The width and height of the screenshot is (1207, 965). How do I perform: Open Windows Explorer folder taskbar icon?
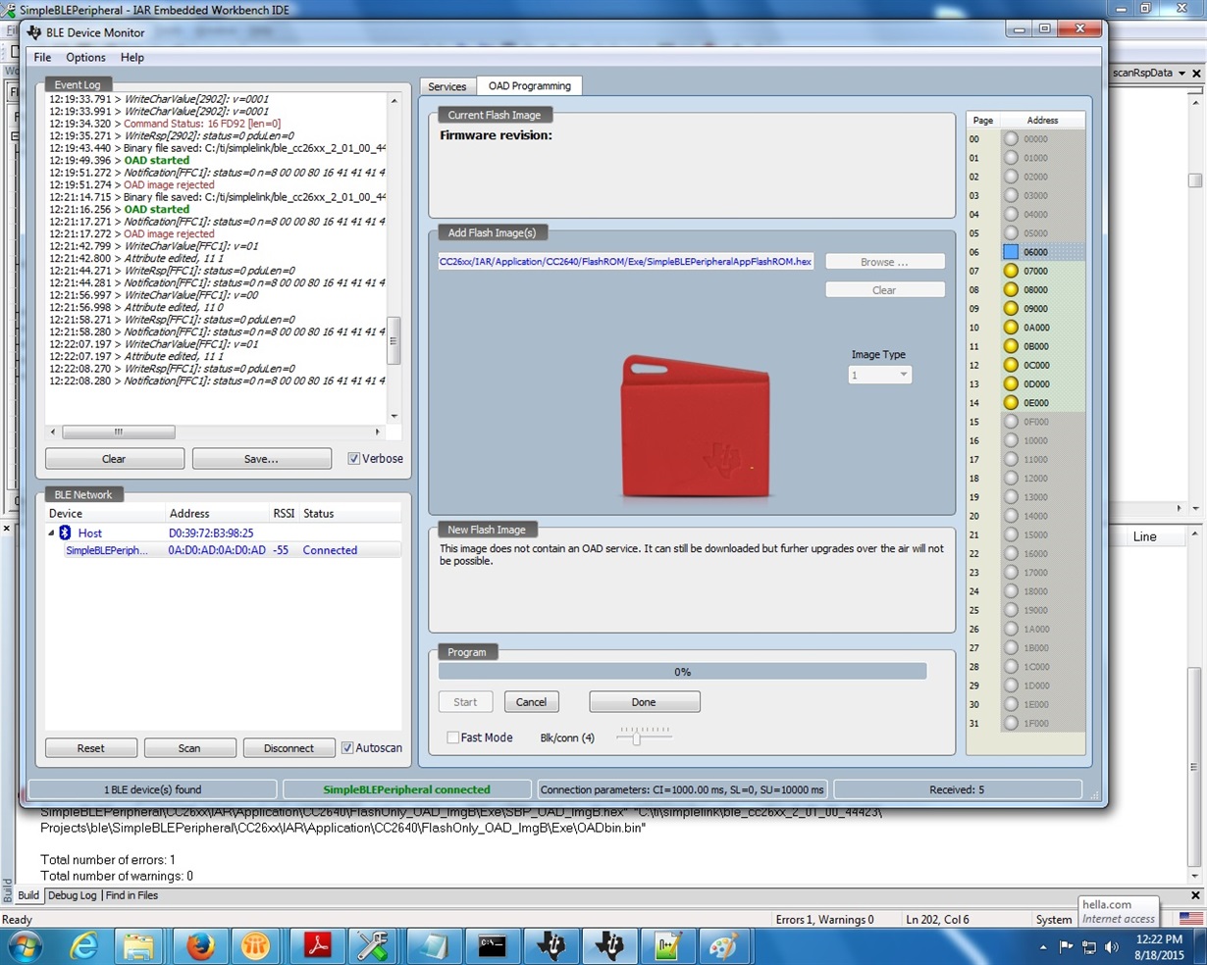[138, 946]
